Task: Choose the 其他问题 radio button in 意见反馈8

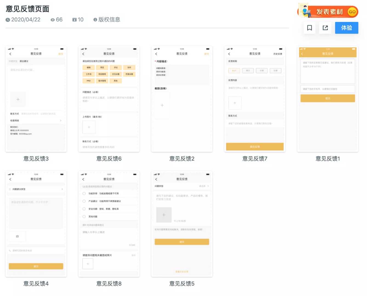Action: pyautogui.click(x=84, y=217)
